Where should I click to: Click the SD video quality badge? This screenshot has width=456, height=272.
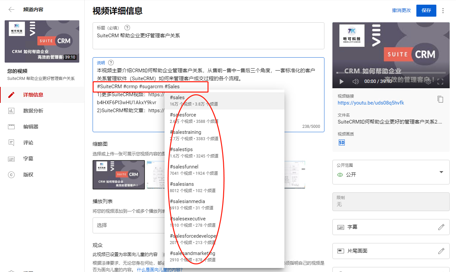(341, 142)
